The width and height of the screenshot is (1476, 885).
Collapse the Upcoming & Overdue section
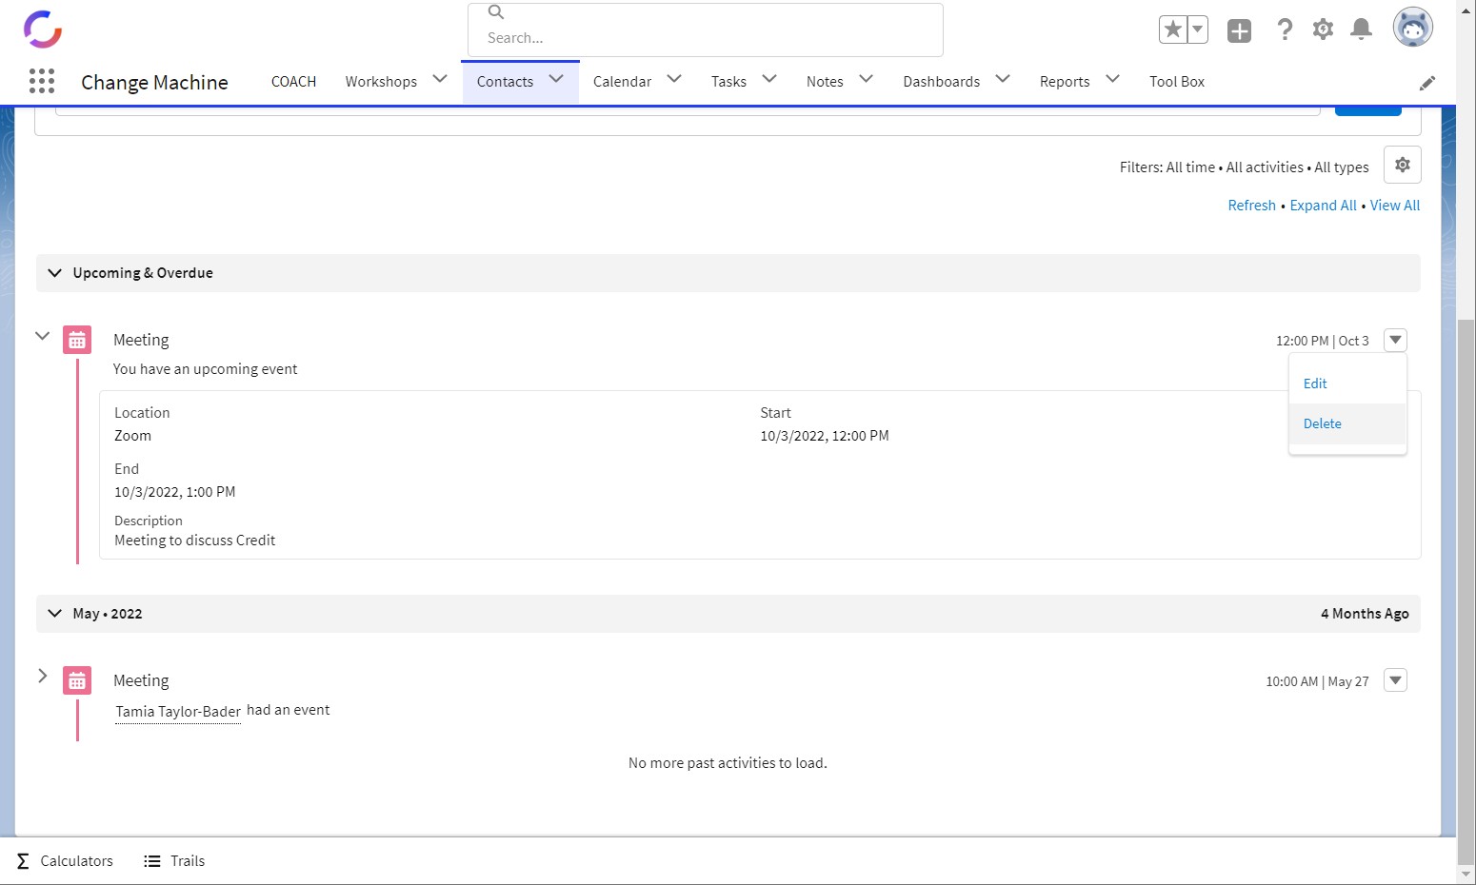click(55, 273)
